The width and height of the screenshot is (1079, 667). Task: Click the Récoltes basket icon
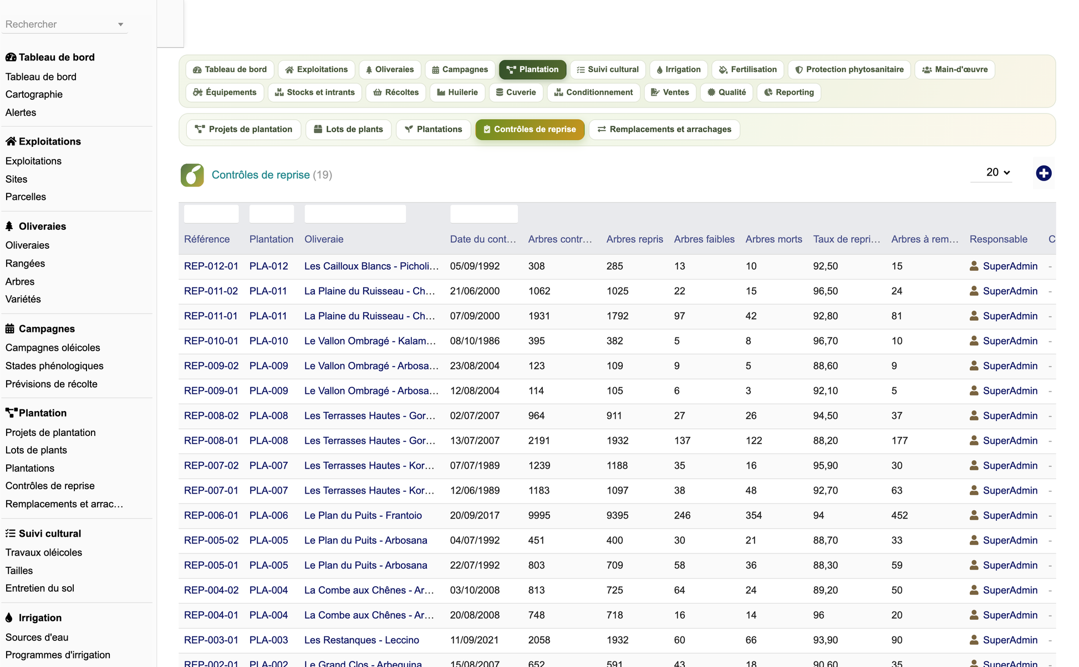[x=378, y=93]
